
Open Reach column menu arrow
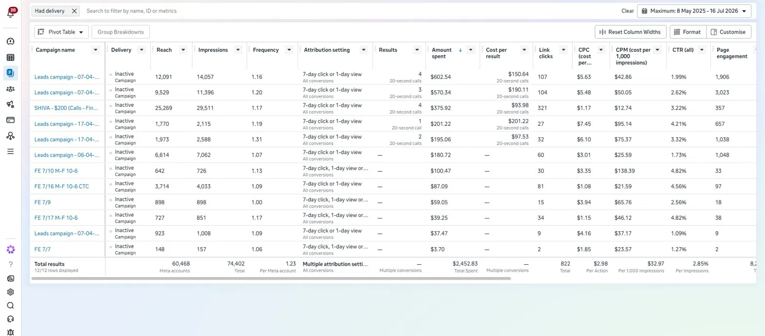tap(183, 50)
